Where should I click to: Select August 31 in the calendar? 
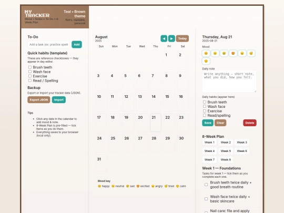[x=101, y=164]
